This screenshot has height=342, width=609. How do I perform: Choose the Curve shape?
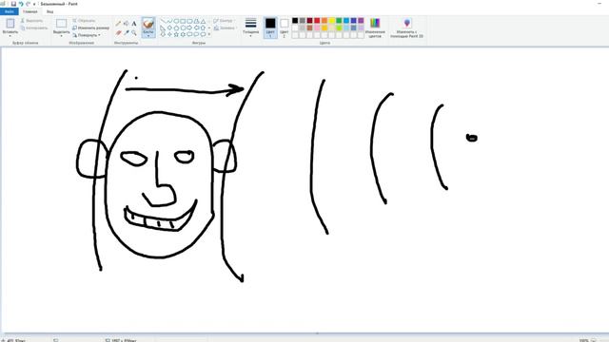169,21
